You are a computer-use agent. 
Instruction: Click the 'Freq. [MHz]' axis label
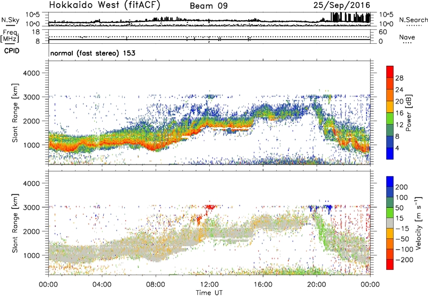pos(10,36)
